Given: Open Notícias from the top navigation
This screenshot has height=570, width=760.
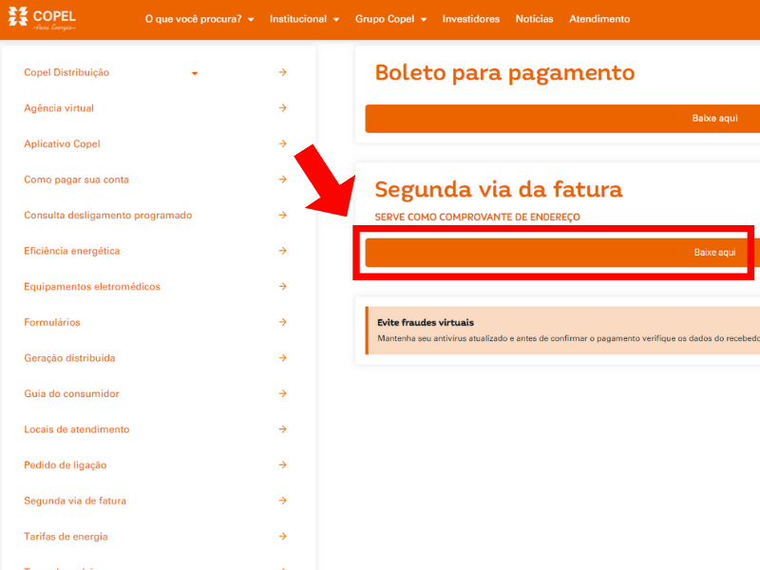Looking at the screenshot, I should click(x=534, y=19).
